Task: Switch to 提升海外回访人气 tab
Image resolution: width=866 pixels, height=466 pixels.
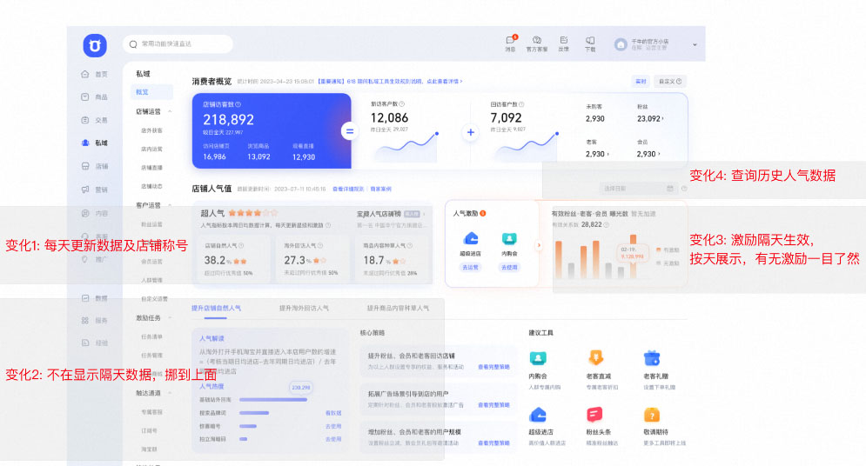Action: [304, 309]
